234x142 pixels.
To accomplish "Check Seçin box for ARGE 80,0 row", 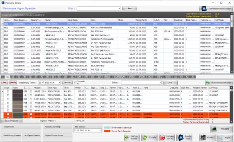I will coord(8,95).
